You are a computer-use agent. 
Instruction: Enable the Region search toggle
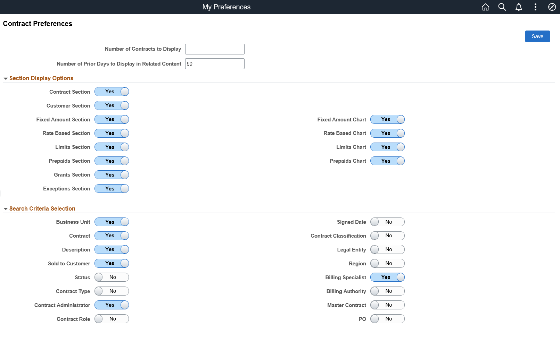coord(387,264)
